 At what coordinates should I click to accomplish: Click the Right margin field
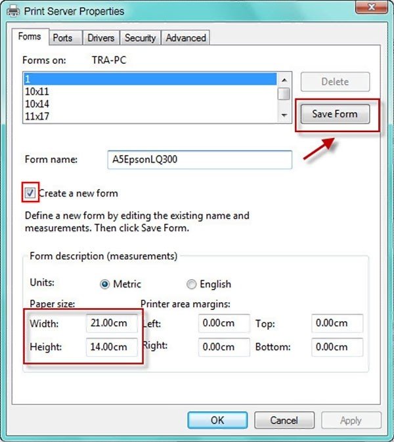pos(224,347)
